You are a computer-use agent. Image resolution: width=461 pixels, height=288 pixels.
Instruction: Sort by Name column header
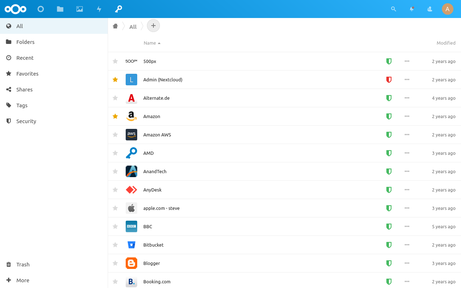click(152, 43)
